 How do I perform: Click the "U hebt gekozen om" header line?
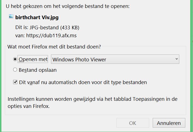68,6
